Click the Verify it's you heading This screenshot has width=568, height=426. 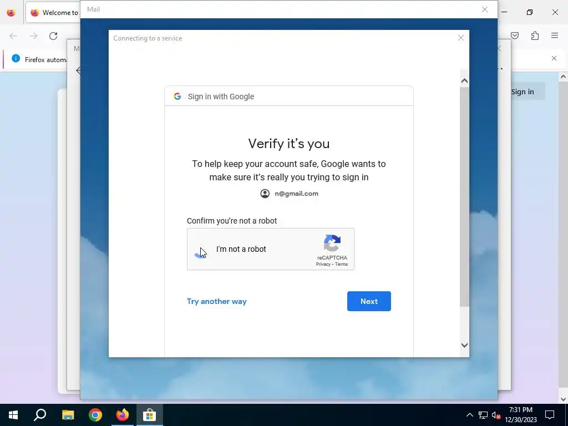coord(288,144)
